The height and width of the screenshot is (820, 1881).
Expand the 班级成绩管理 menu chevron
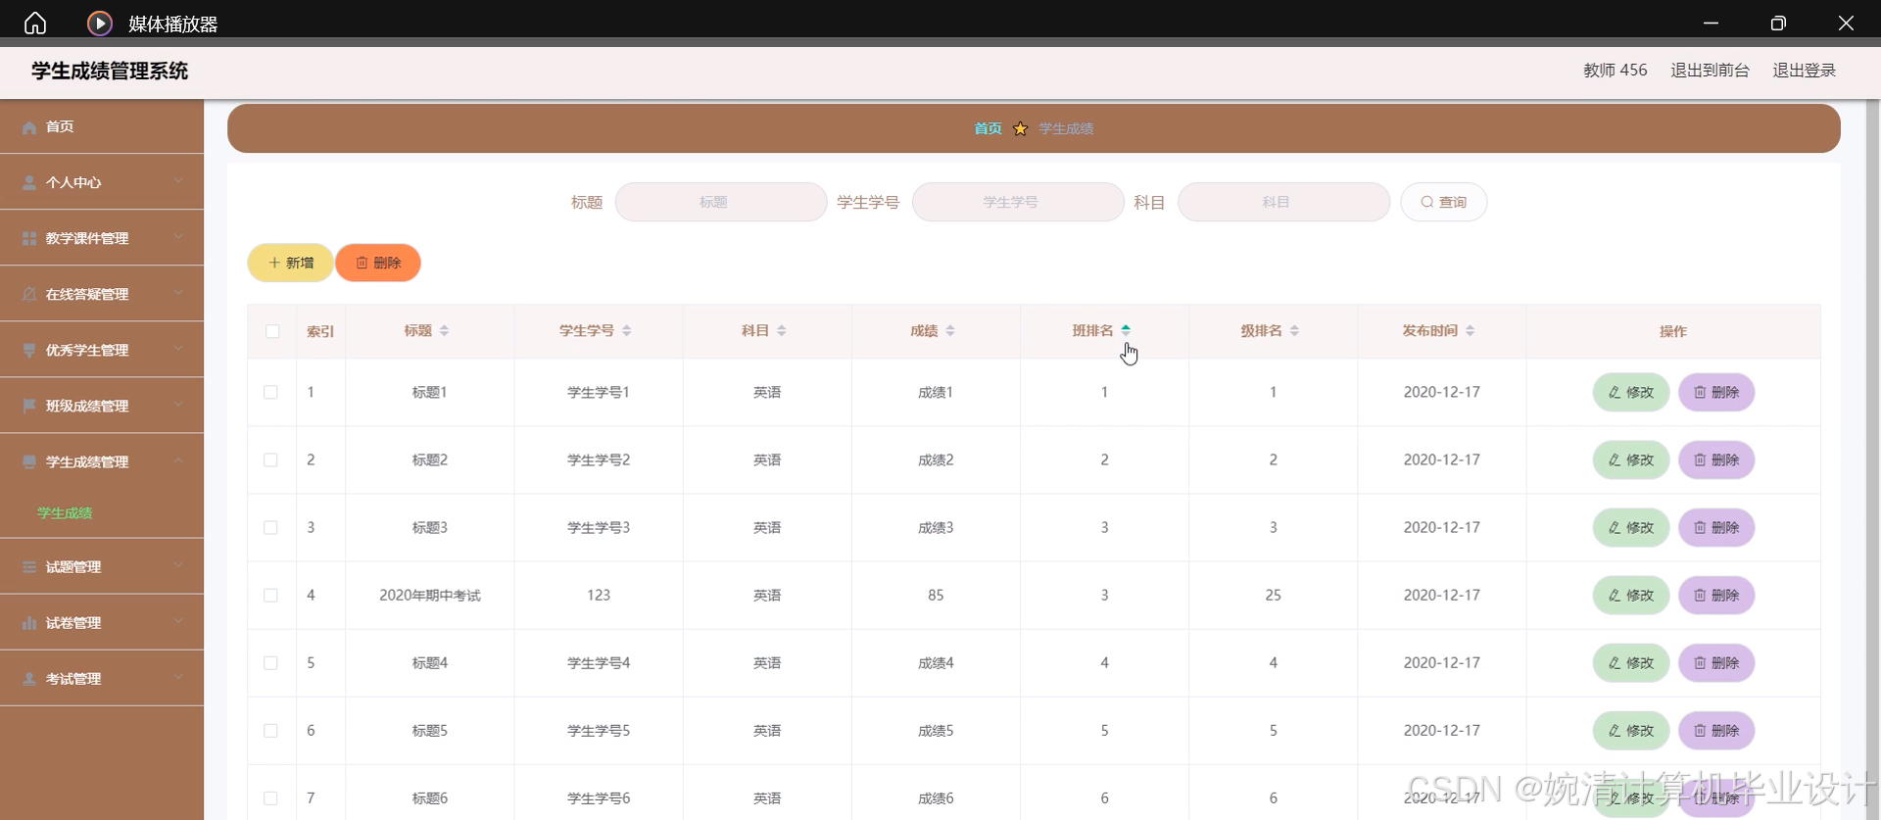[x=178, y=405]
